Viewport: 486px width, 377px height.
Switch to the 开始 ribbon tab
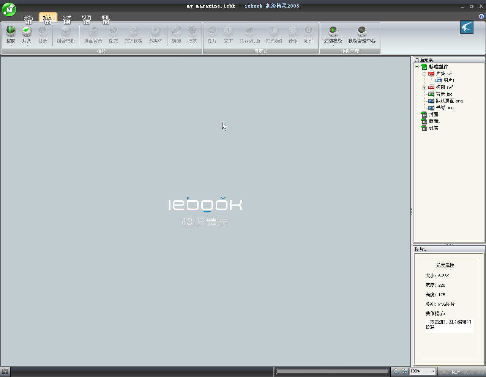click(28, 18)
